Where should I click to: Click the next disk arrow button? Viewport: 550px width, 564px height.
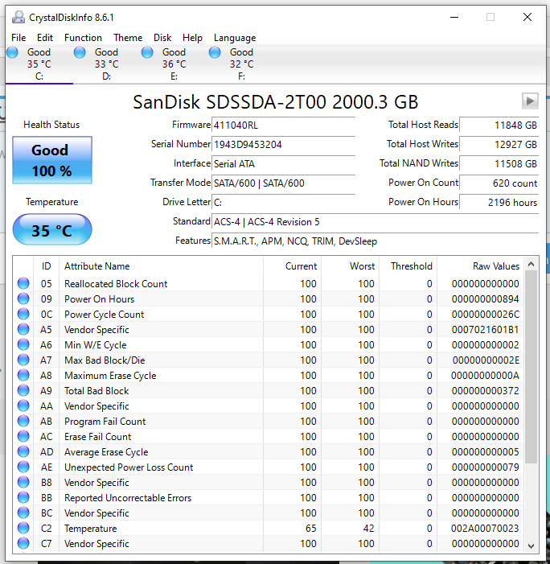tap(530, 101)
